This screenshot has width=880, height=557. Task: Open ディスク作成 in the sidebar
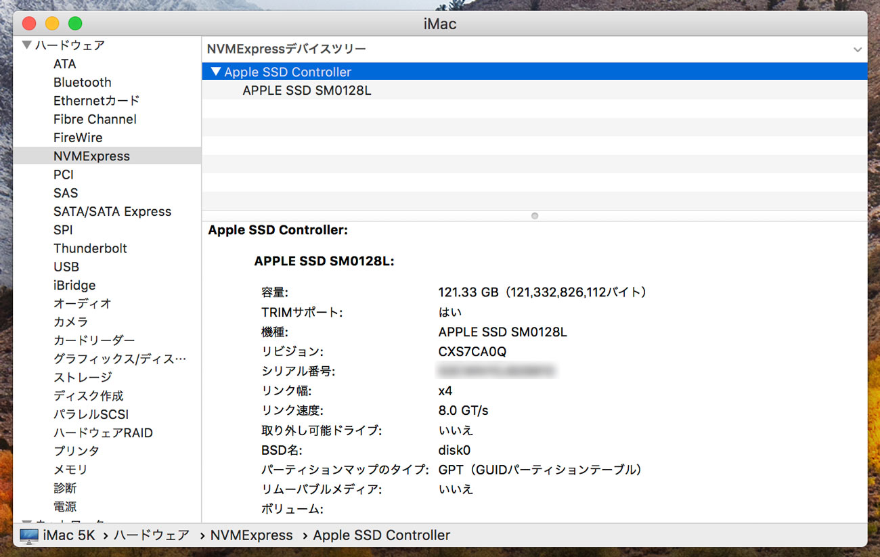pos(89,396)
